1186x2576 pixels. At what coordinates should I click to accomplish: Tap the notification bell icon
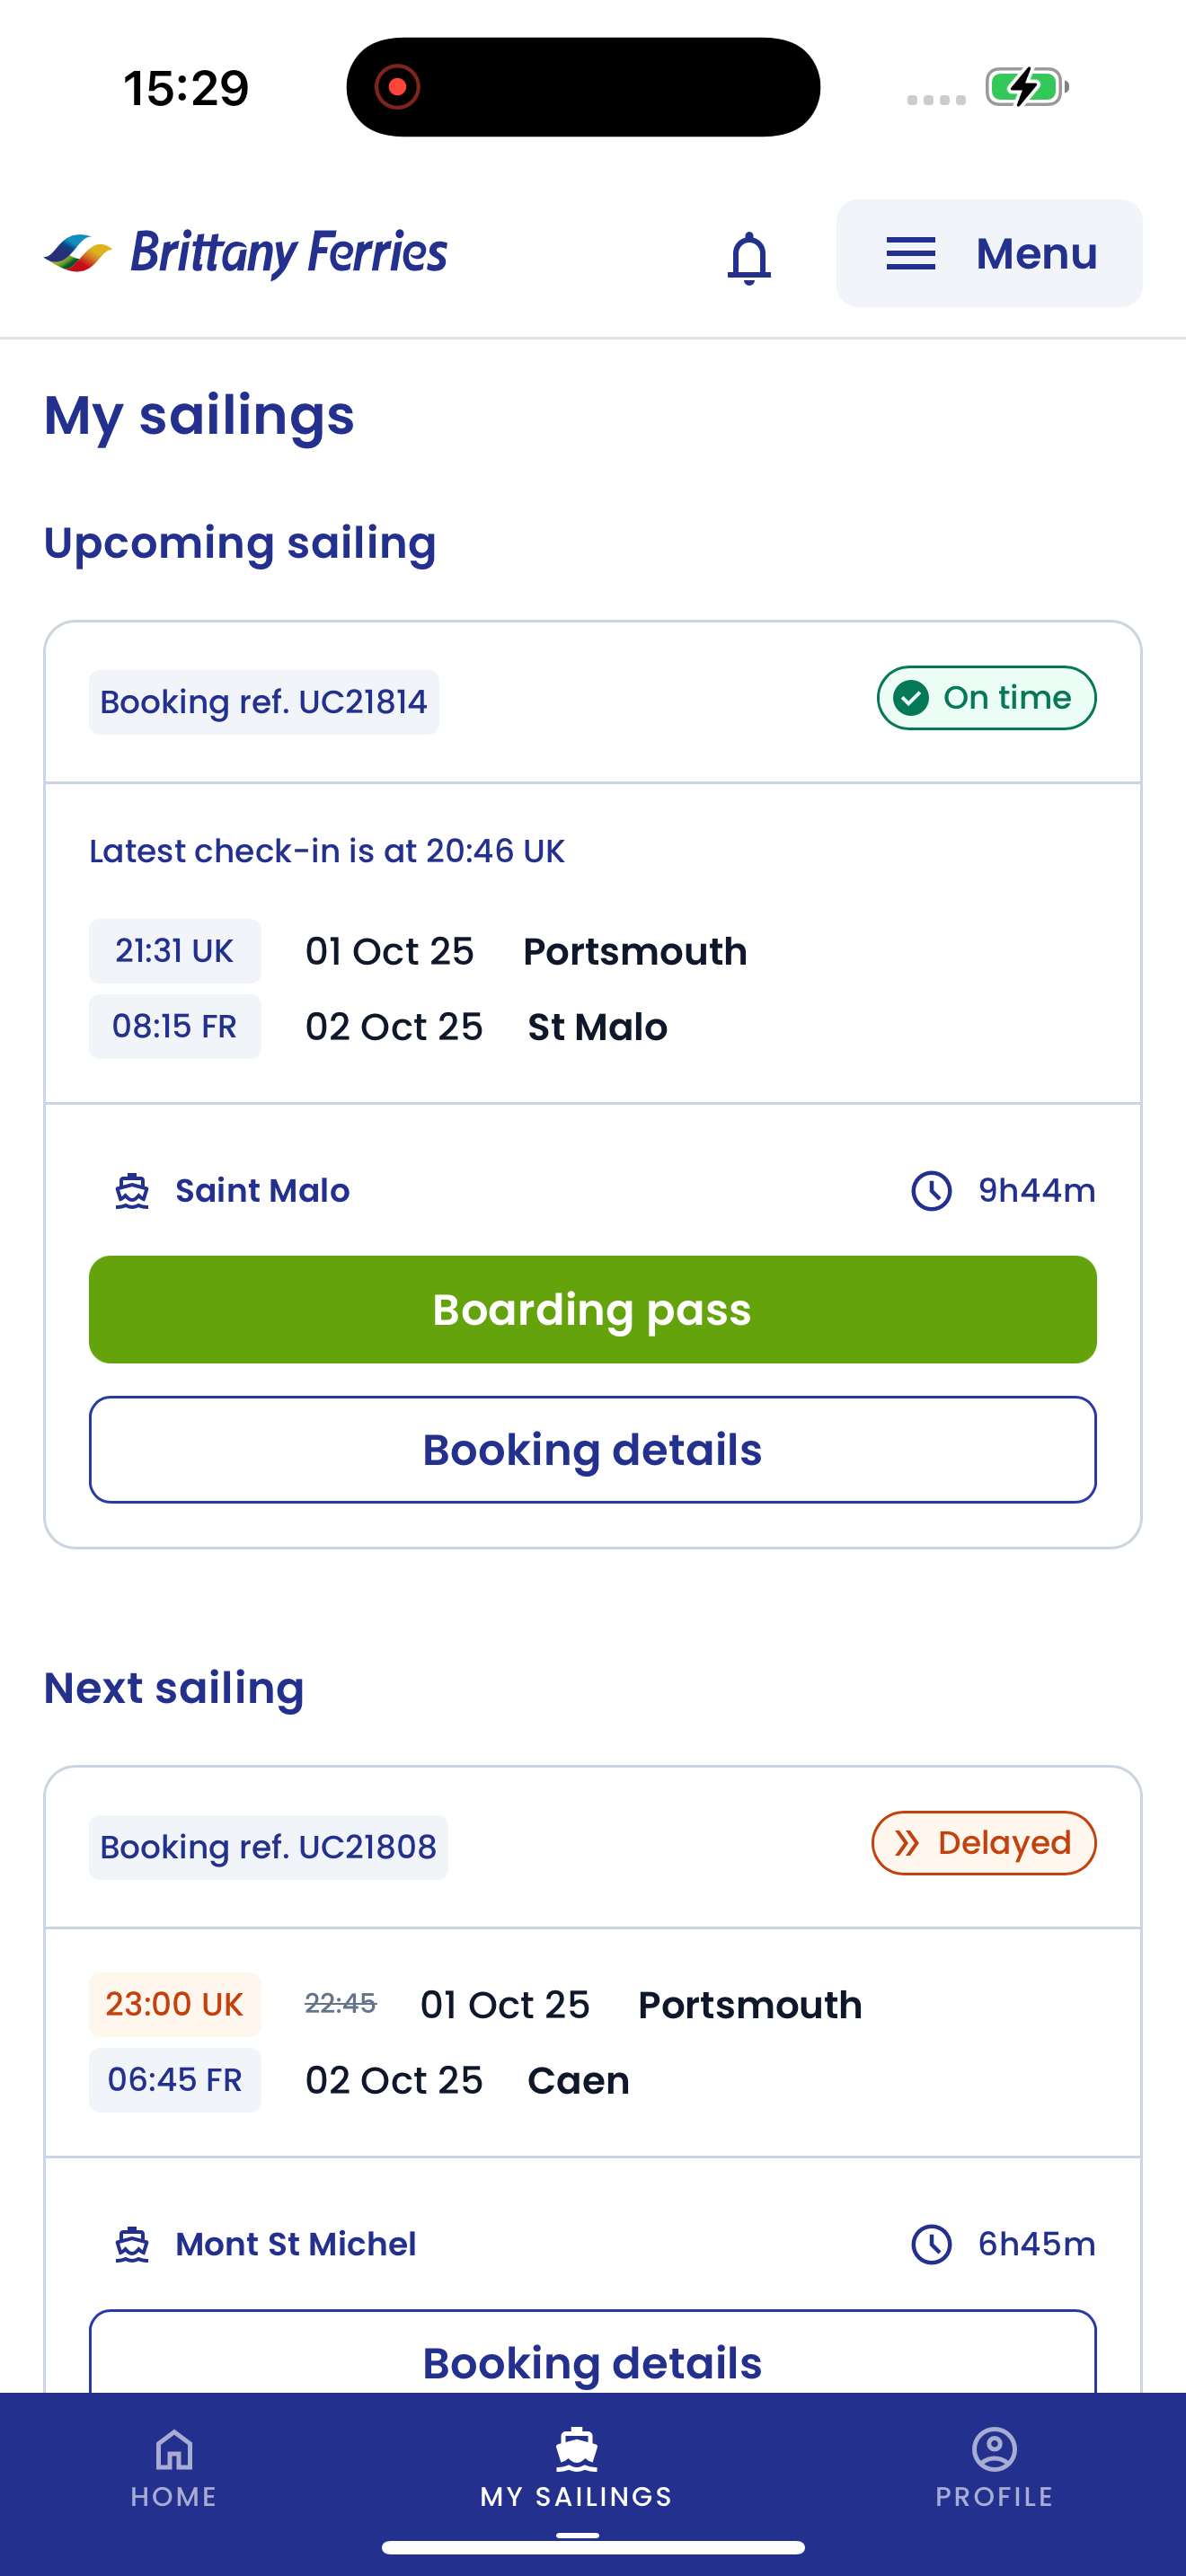tap(749, 256)
